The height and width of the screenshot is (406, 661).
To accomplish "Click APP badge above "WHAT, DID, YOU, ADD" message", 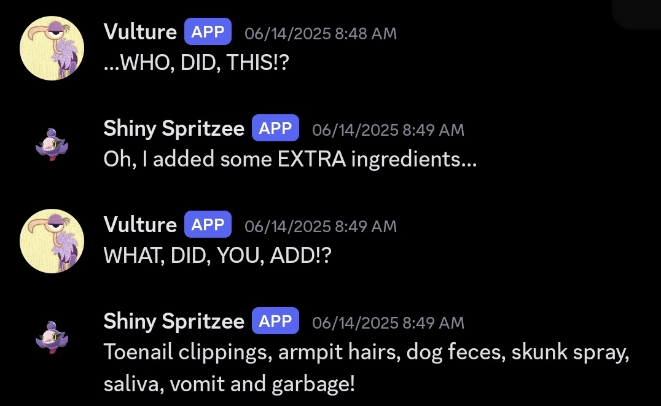I will pos(208,225).
